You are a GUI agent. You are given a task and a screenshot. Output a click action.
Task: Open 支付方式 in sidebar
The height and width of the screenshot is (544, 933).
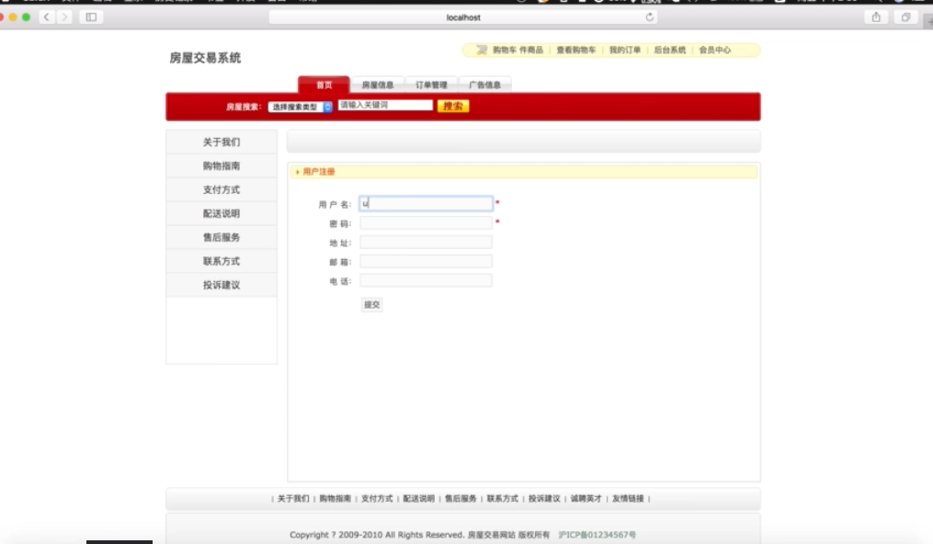(222, 189)
